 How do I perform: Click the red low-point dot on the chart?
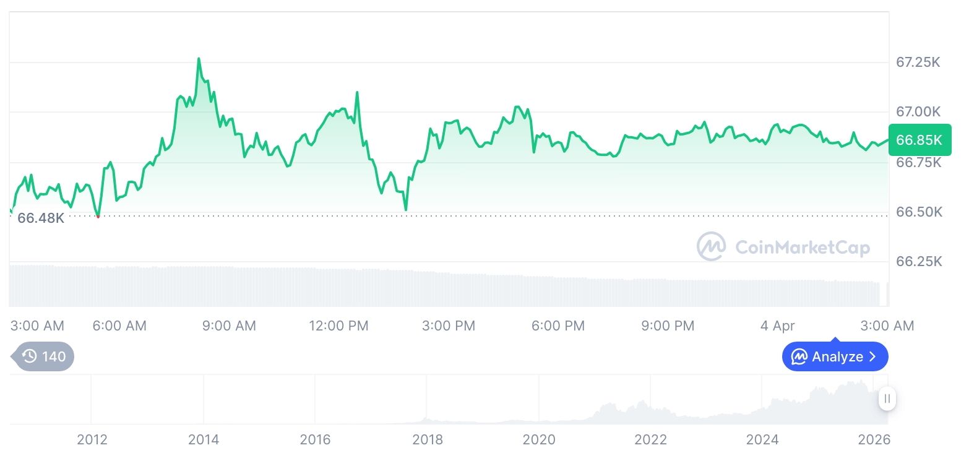(98, 217)
